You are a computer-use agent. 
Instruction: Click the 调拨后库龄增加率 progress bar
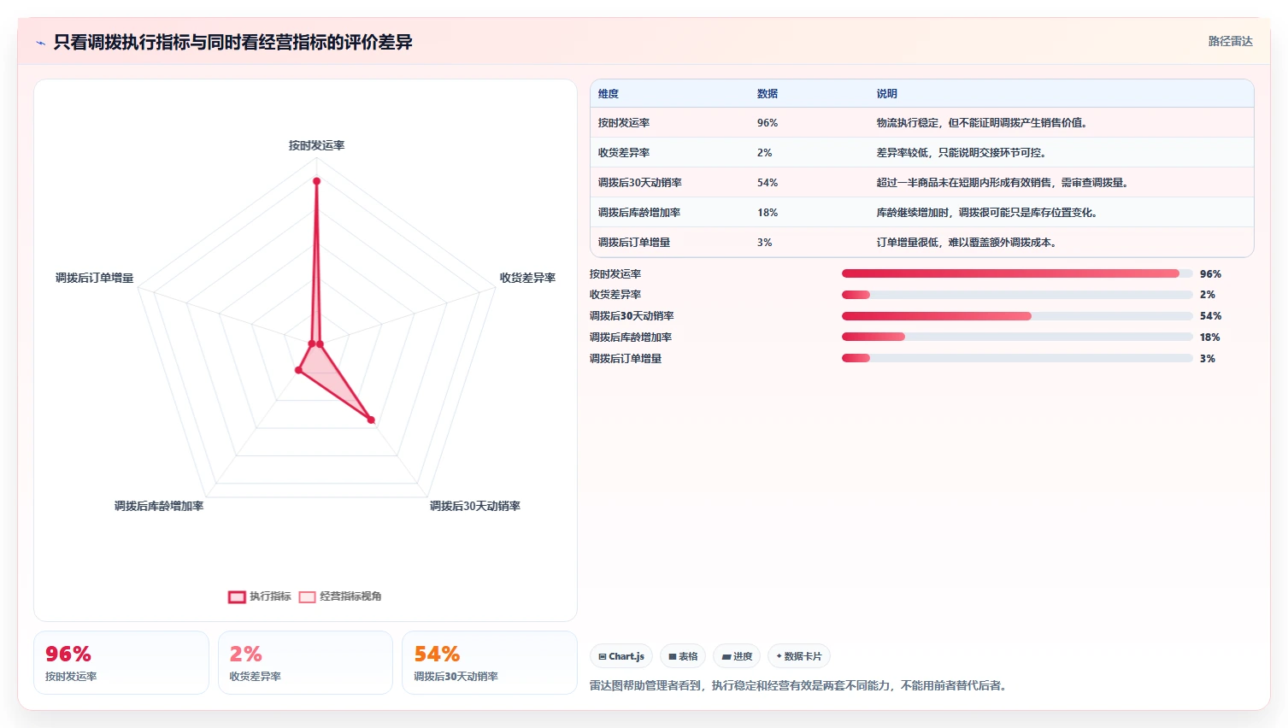tap(1017, 337)
